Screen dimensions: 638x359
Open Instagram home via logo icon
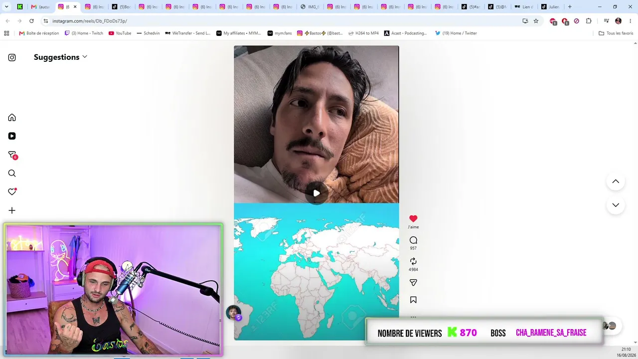[12, 57]
